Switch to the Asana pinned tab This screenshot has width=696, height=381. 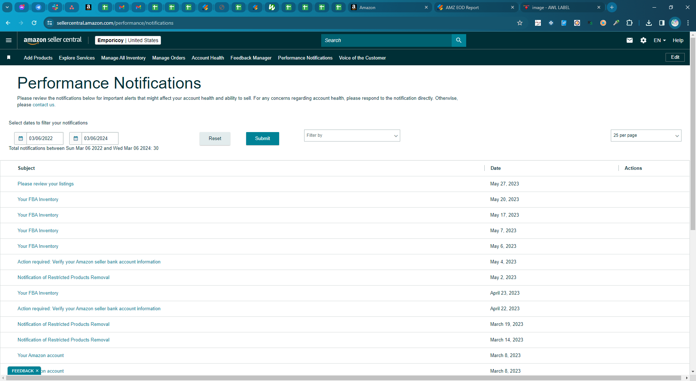coord(72,7)
